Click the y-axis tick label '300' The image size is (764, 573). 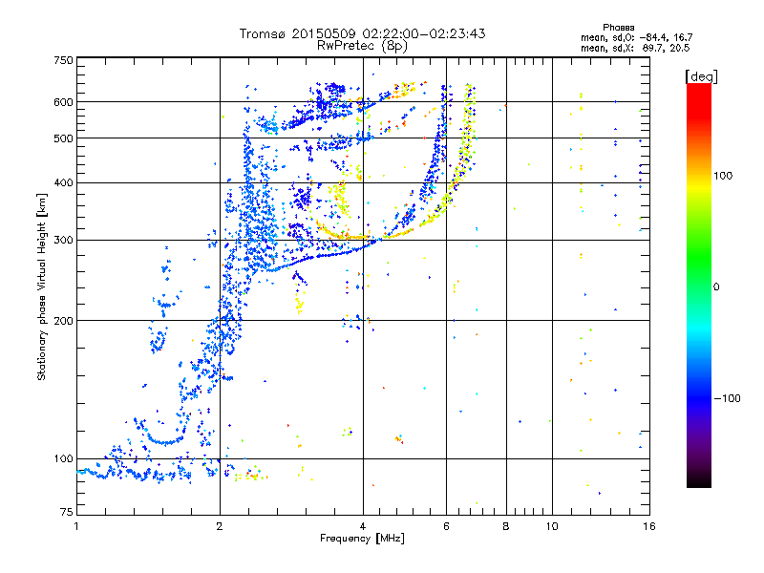click(x=63, y=241)
